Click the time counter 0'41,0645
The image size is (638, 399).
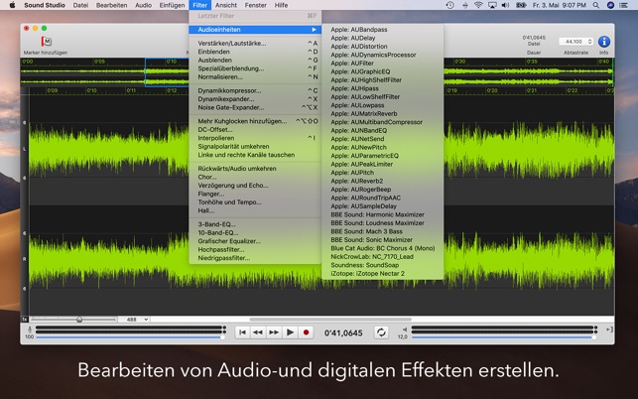(343, 333)
